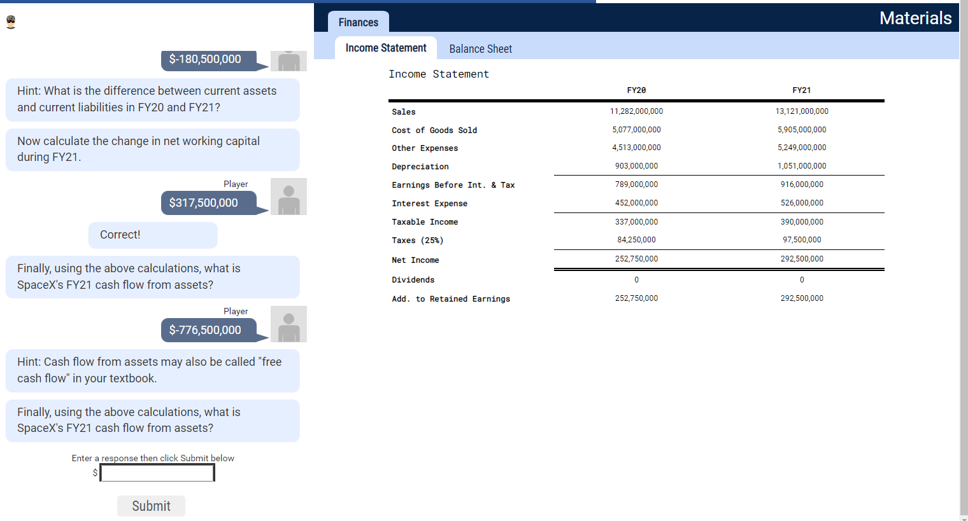Click the hint mentioning free cash flow
Screen dimensions: 968x521
point(153,370)
